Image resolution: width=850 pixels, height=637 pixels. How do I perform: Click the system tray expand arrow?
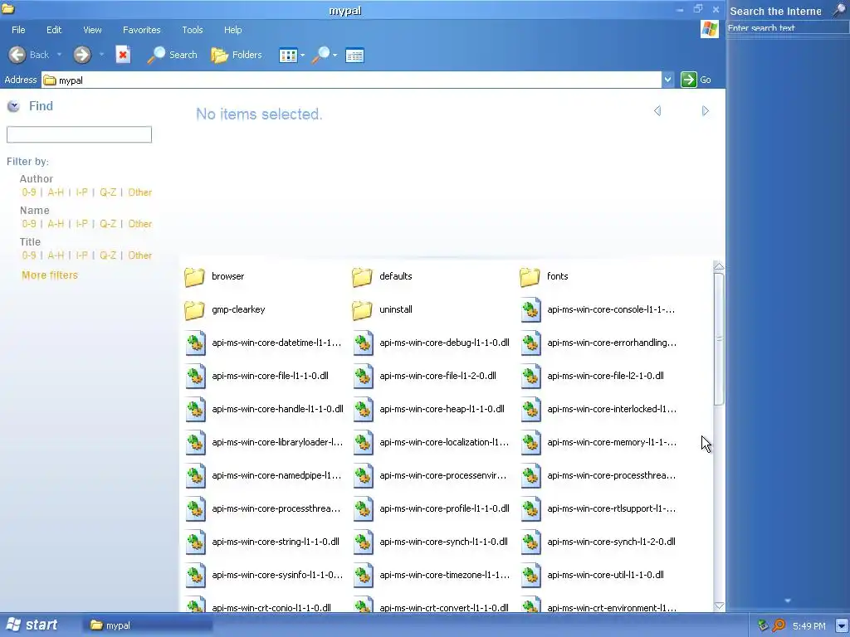pos(842,625)
